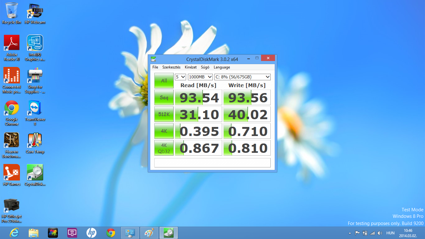The width and height of the screenshot is (425, 239).
Task: Click the empty comment text field
Action: click(212, 163)
